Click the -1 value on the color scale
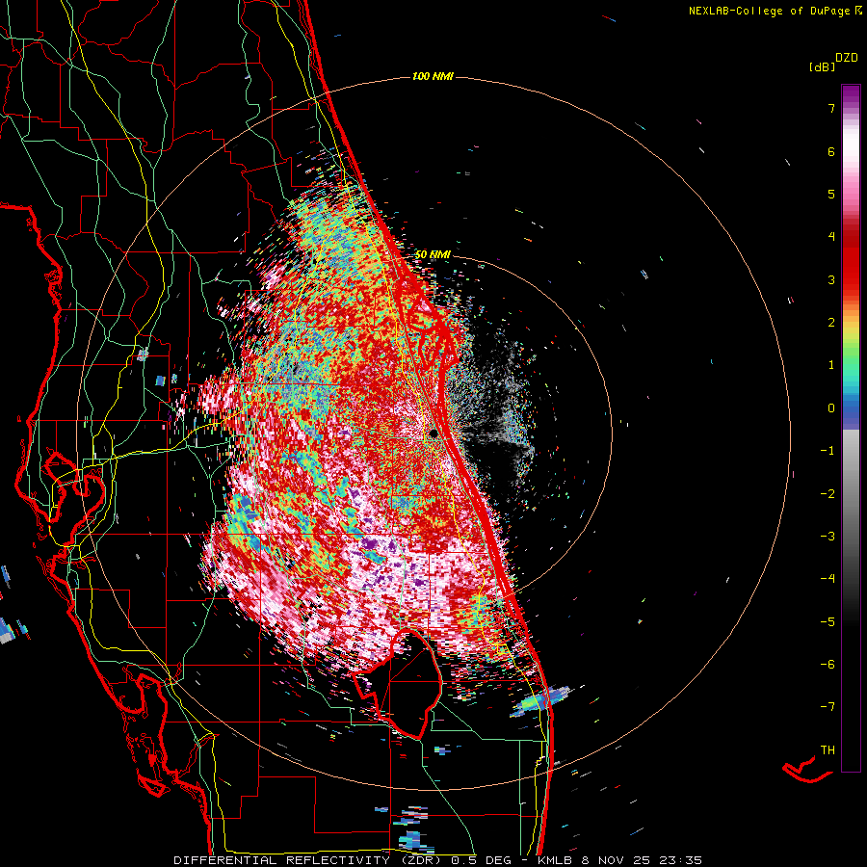Screen dimensions: 867x867 click(828, 451)
